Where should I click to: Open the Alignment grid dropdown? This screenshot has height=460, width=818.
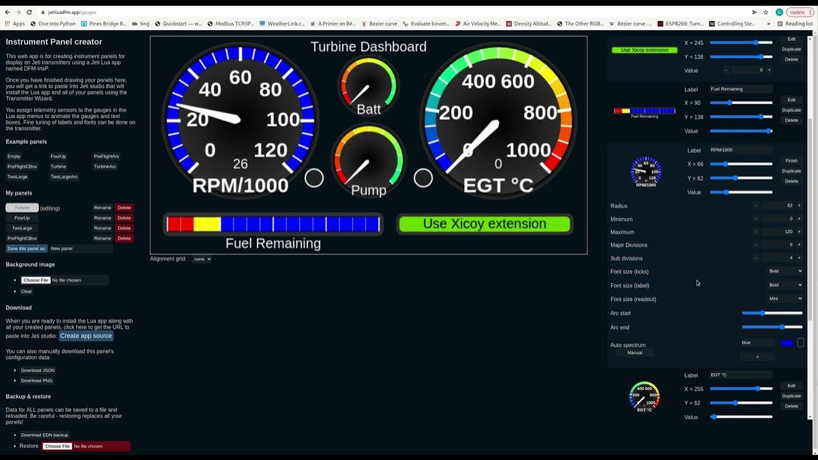pos(202,259)
